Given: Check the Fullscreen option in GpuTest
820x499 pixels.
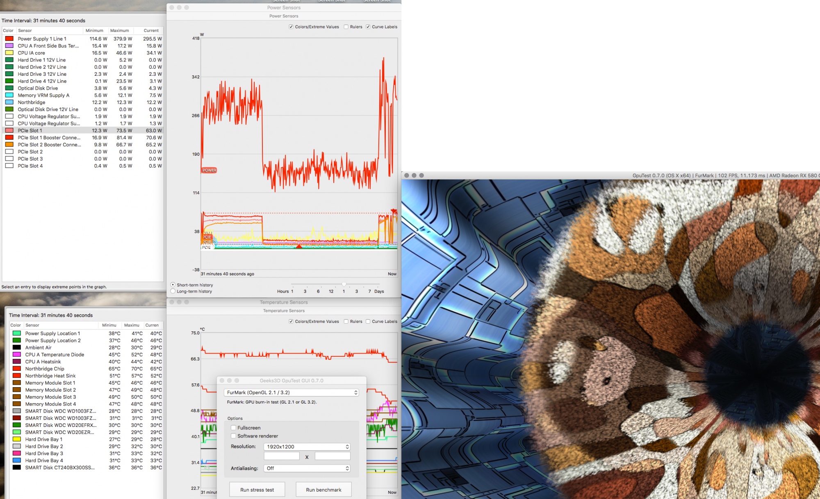Looking at the screenshot, I should click(234, 428).
